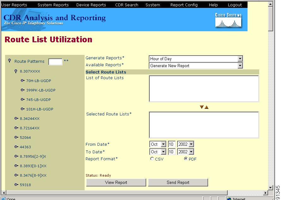The width and height of the screenshot is (281, 200).
Task: Open the CDR Search menu
Action: click(127, 5)
